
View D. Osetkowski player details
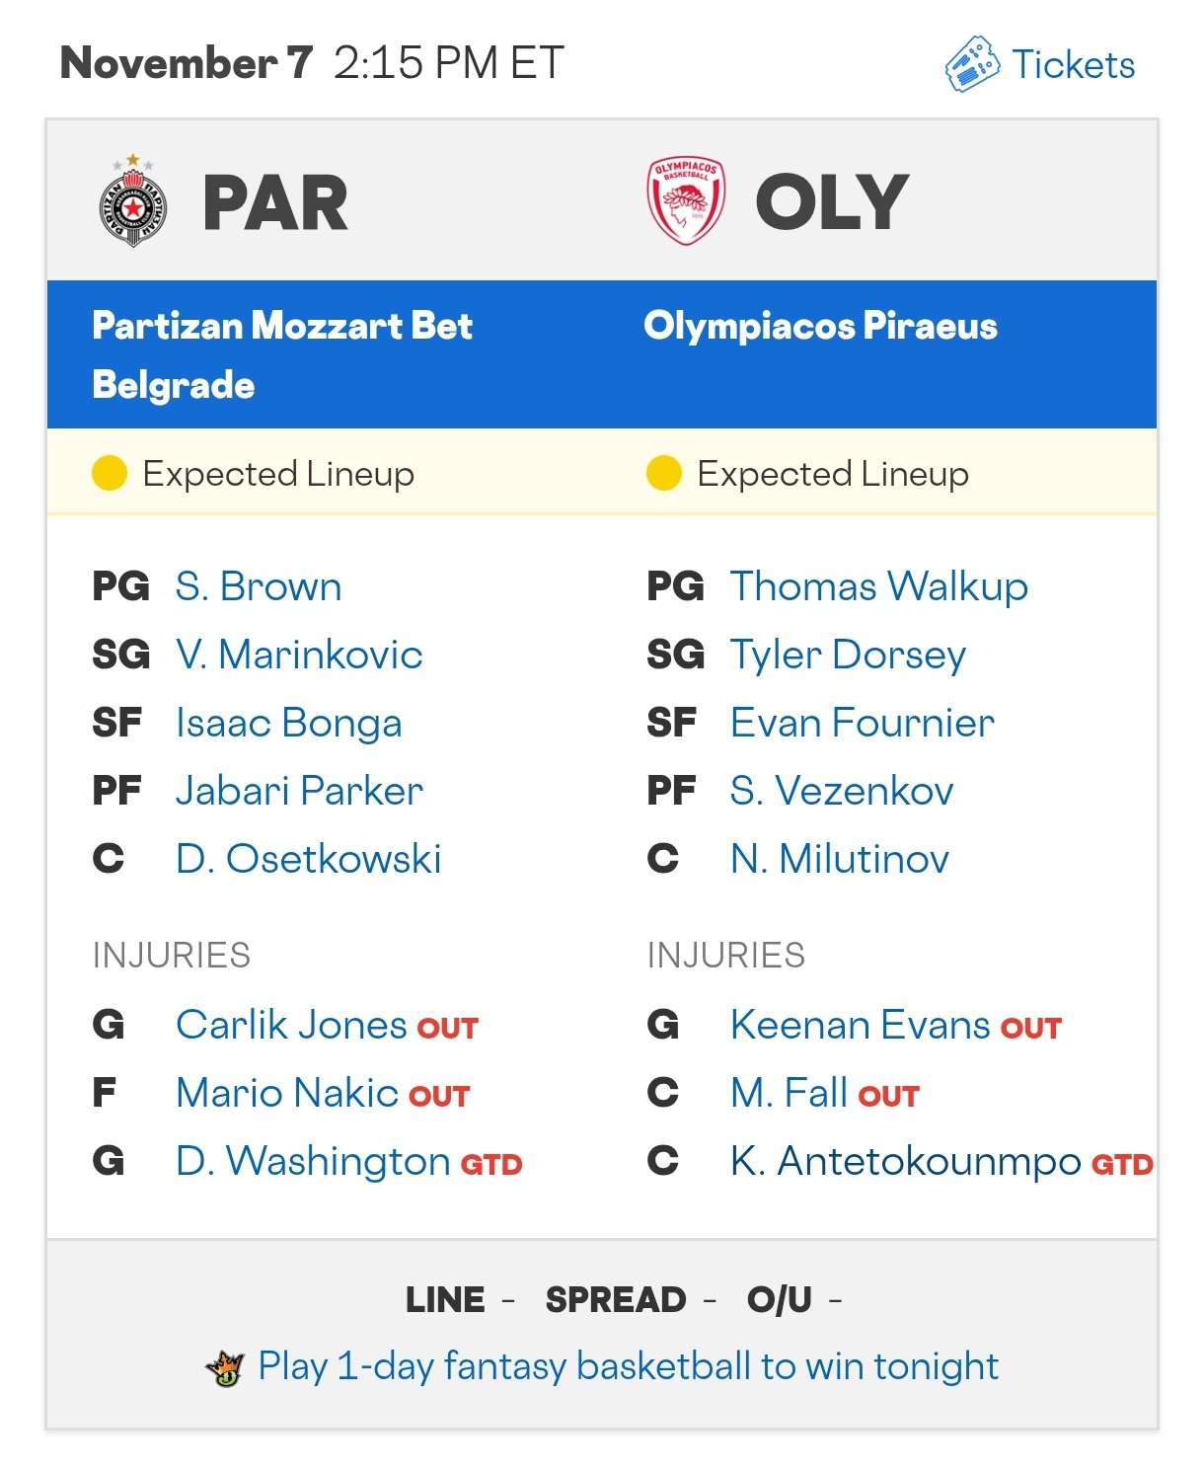pyautogui.click(x=308, y=859)
